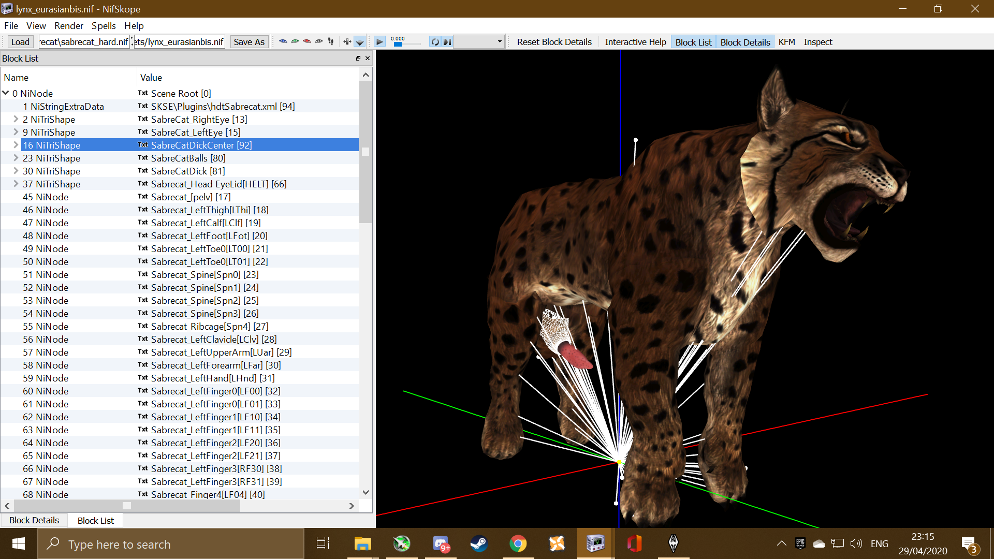The width and height of the screenshot is (994, 559).
Task: Adjust the animation time slider
Action: click(398, 45)
